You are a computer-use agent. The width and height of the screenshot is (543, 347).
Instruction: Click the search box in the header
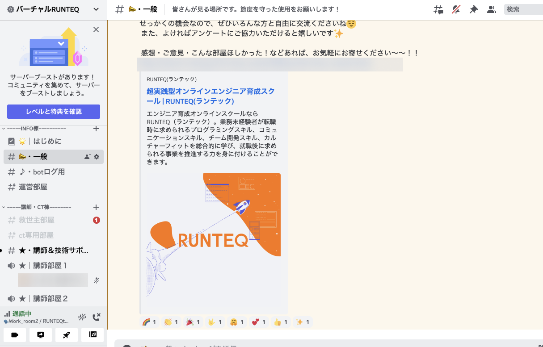(523, 9)
